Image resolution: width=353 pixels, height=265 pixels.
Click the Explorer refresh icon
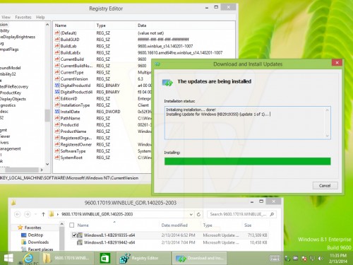(x=198, y=214)
